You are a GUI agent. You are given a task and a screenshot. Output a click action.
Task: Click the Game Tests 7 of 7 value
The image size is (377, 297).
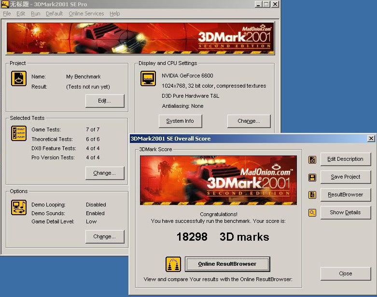coord(93,129)
